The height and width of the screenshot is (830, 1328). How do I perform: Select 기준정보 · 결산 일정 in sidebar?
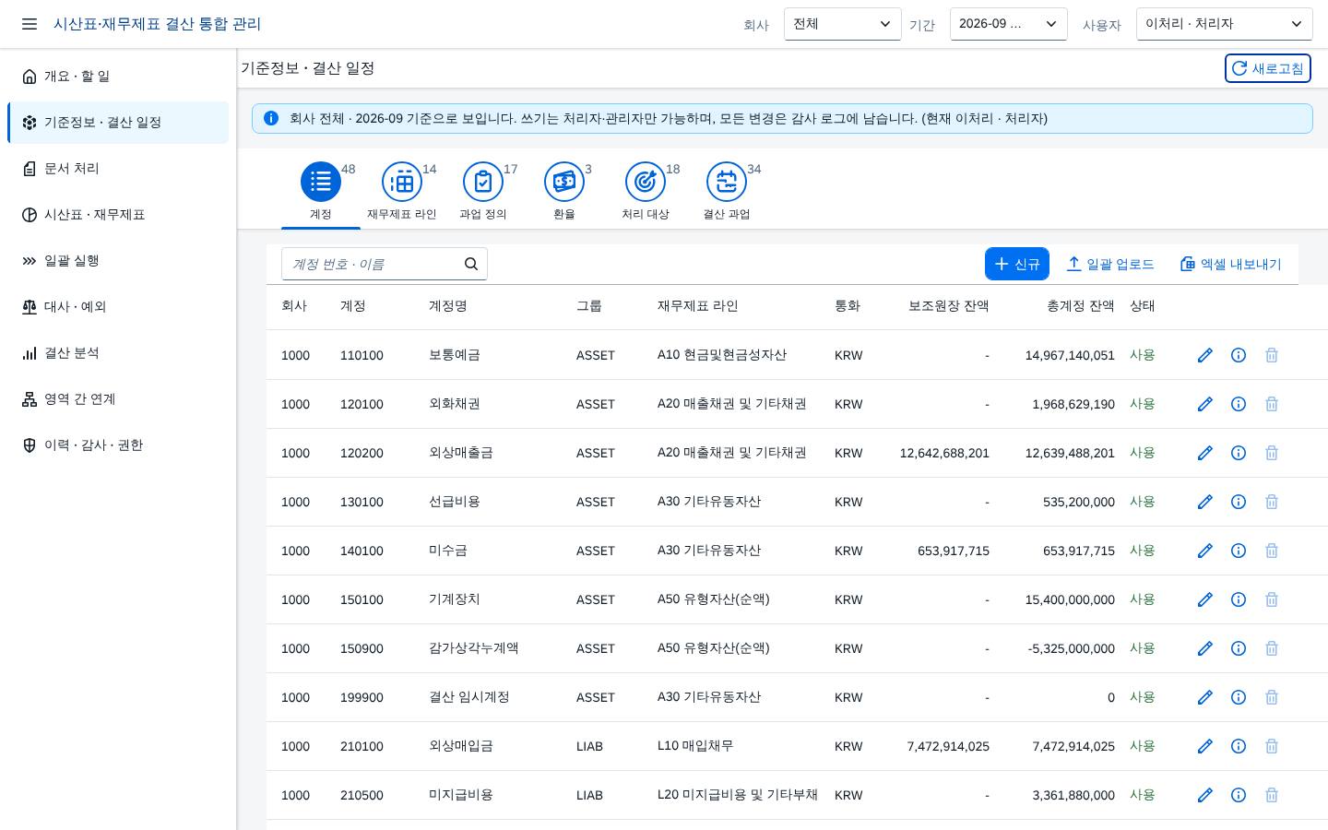point(118,123)
